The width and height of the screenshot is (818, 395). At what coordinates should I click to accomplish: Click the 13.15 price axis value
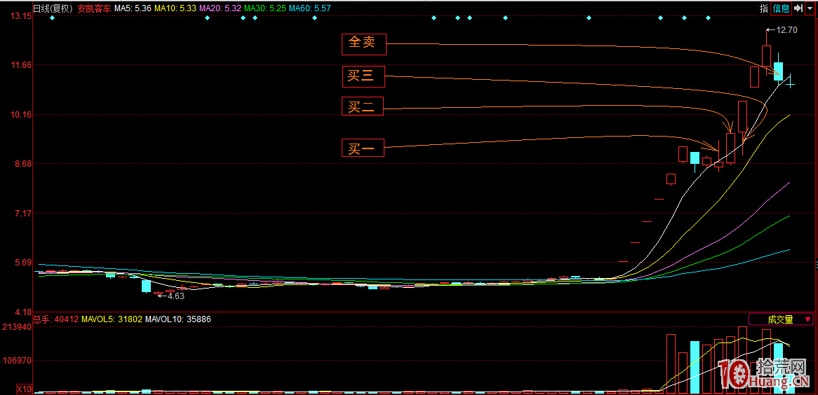click(21, 16)
